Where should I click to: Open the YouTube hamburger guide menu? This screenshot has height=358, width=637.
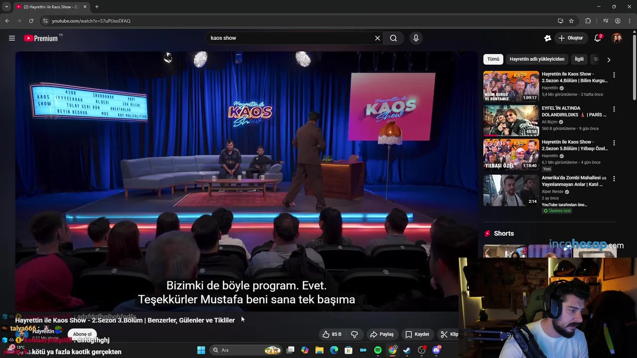point(12,38)
